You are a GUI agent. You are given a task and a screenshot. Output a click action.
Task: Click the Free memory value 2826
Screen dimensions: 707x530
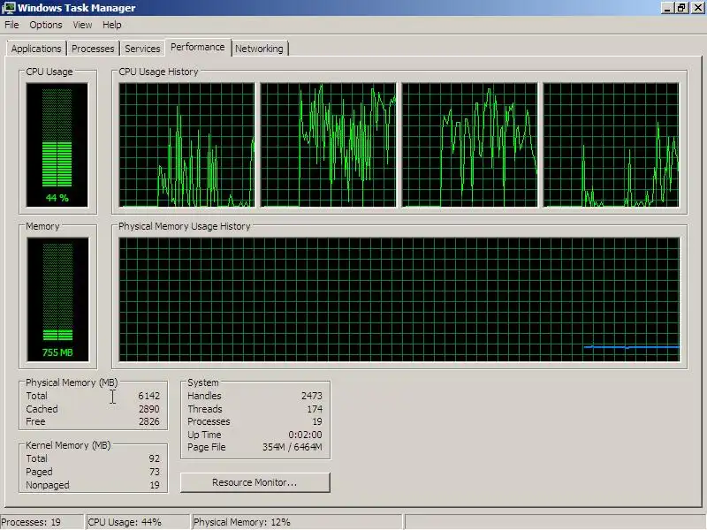tap(148, 421)
